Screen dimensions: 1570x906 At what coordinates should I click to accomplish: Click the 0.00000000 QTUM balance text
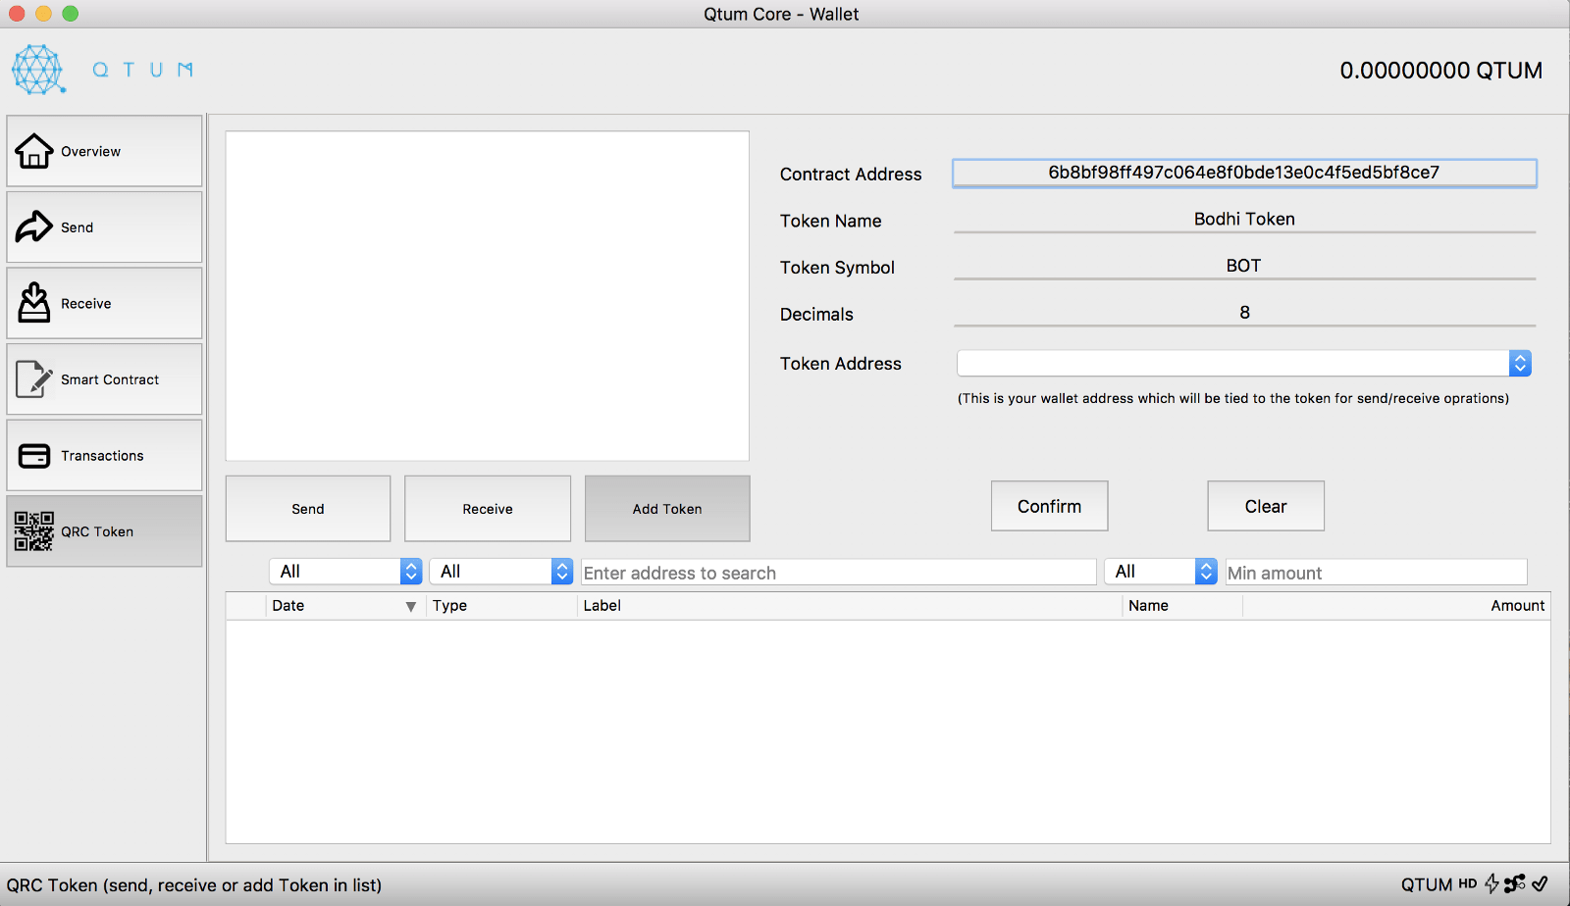point(1441,71)
